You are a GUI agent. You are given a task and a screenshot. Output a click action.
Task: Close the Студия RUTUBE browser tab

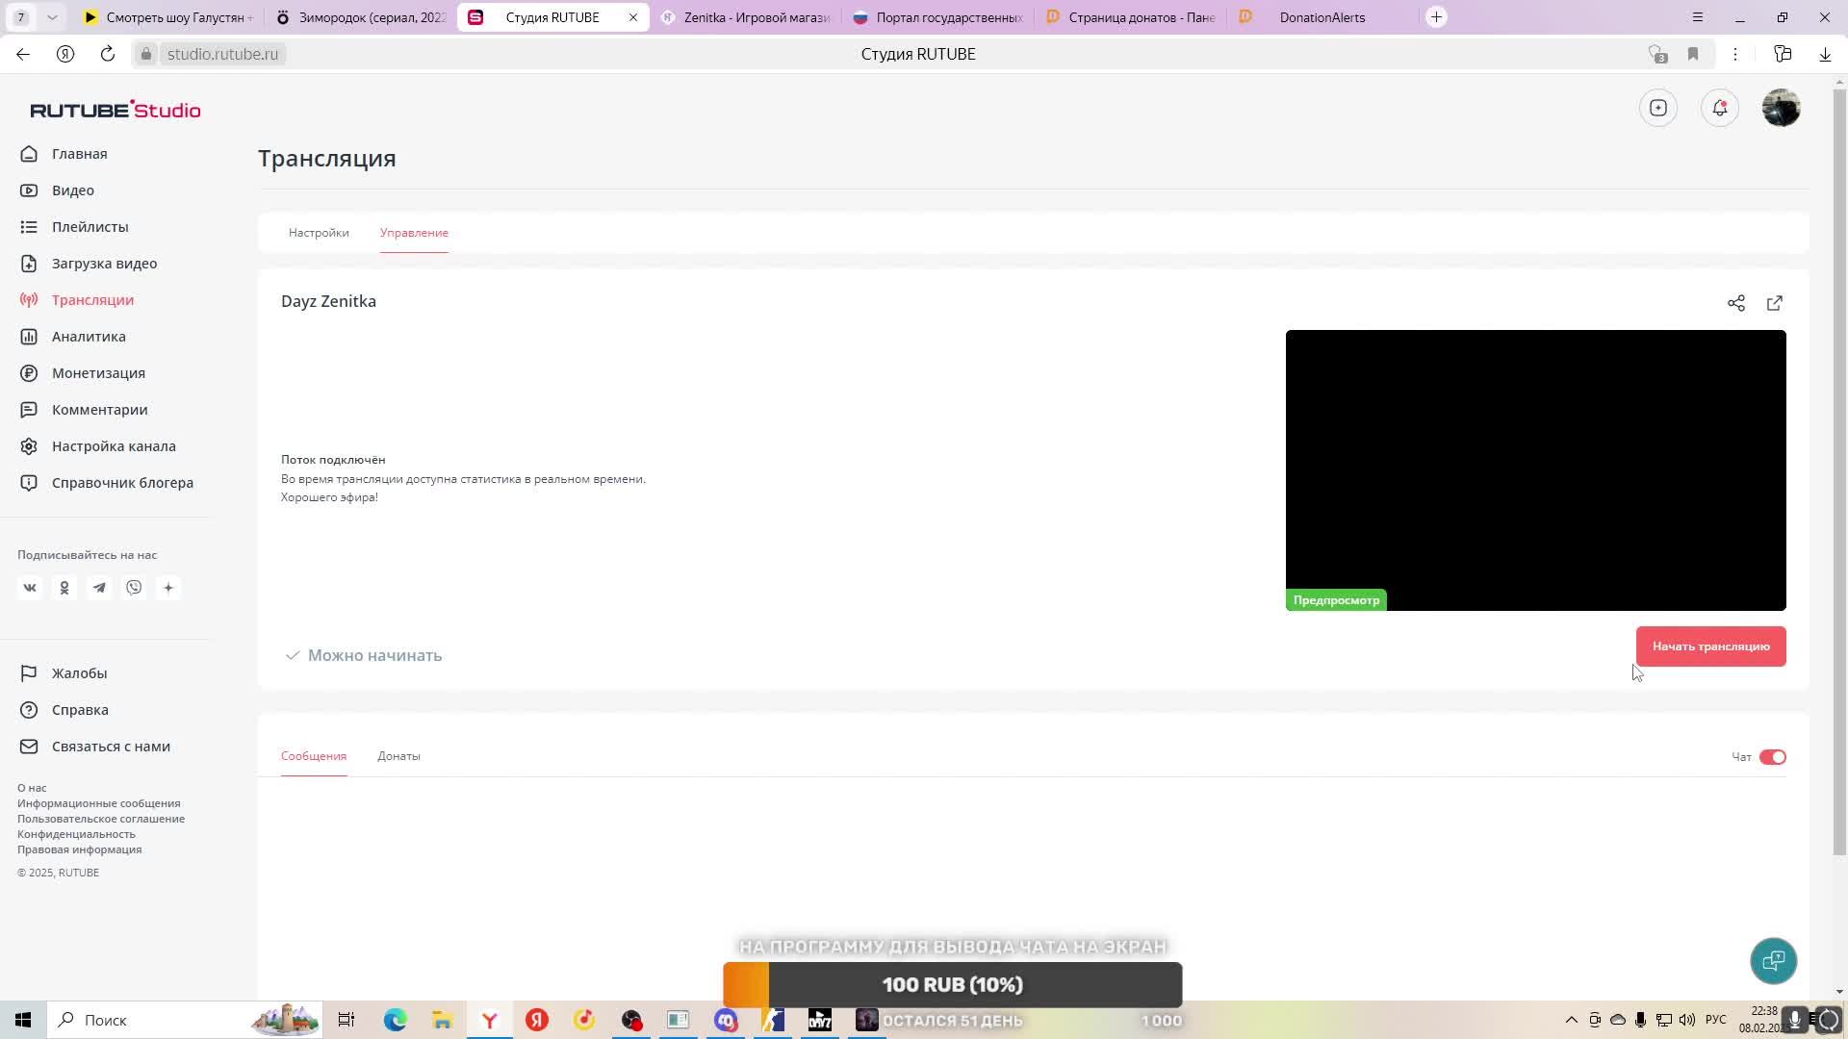tap(633, 17)
